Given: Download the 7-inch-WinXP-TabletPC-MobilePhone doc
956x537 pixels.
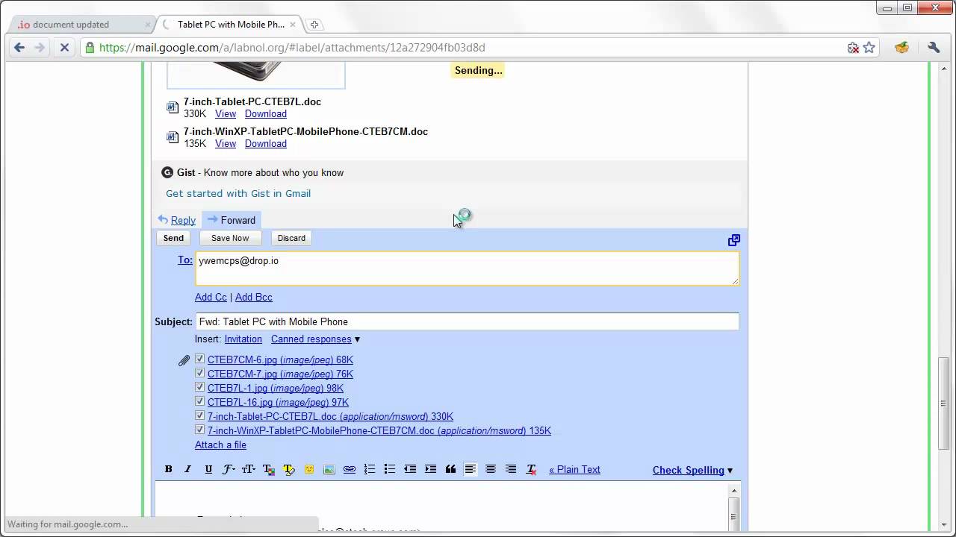Looking at the screenshot, I should [x=266, y=143].
